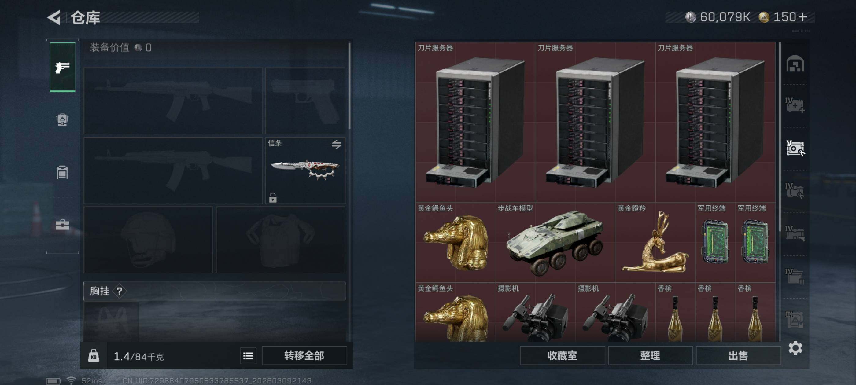Go back using the arrow beside 仓库
Screen dimensions: 856x385
pyautogui.click(x=54, y=17)
